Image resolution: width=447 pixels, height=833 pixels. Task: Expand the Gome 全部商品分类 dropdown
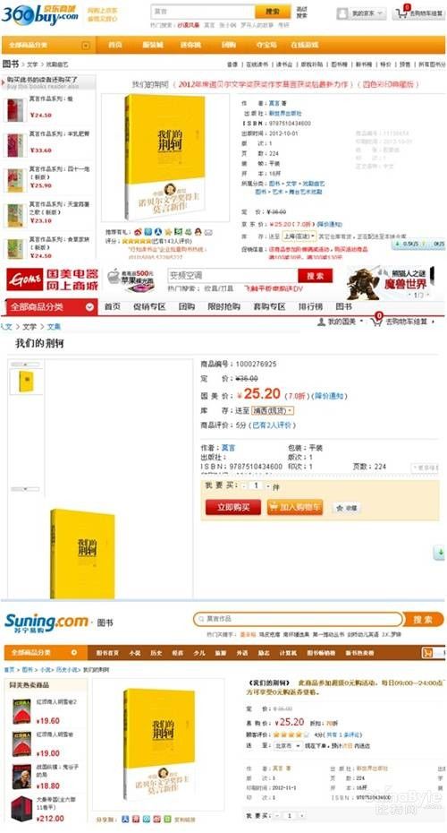click(52, 307)
